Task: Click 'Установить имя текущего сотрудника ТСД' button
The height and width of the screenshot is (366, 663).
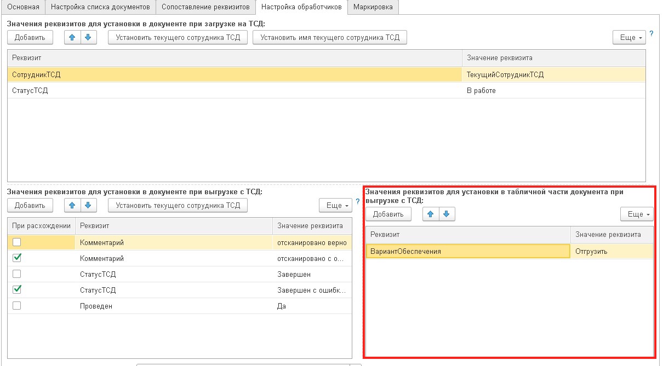Action: [x=330, y=37]
